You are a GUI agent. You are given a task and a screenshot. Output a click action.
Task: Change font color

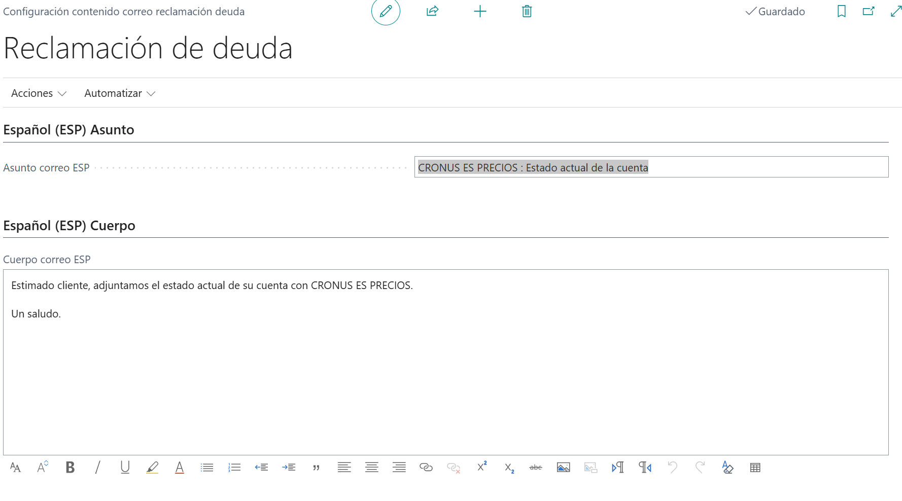tap(180, 468)
